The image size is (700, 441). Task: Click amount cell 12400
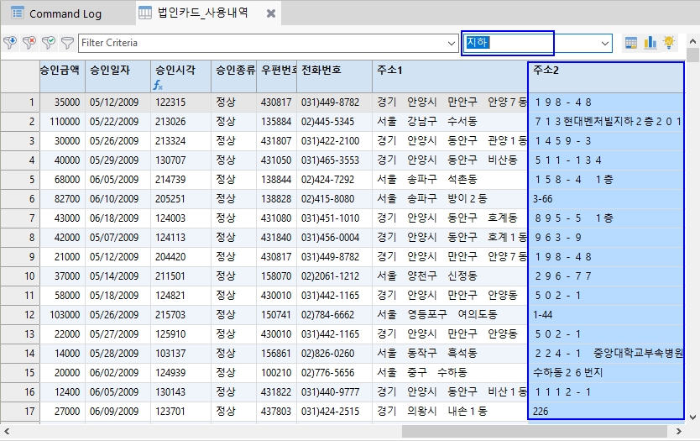coord(62,392)
